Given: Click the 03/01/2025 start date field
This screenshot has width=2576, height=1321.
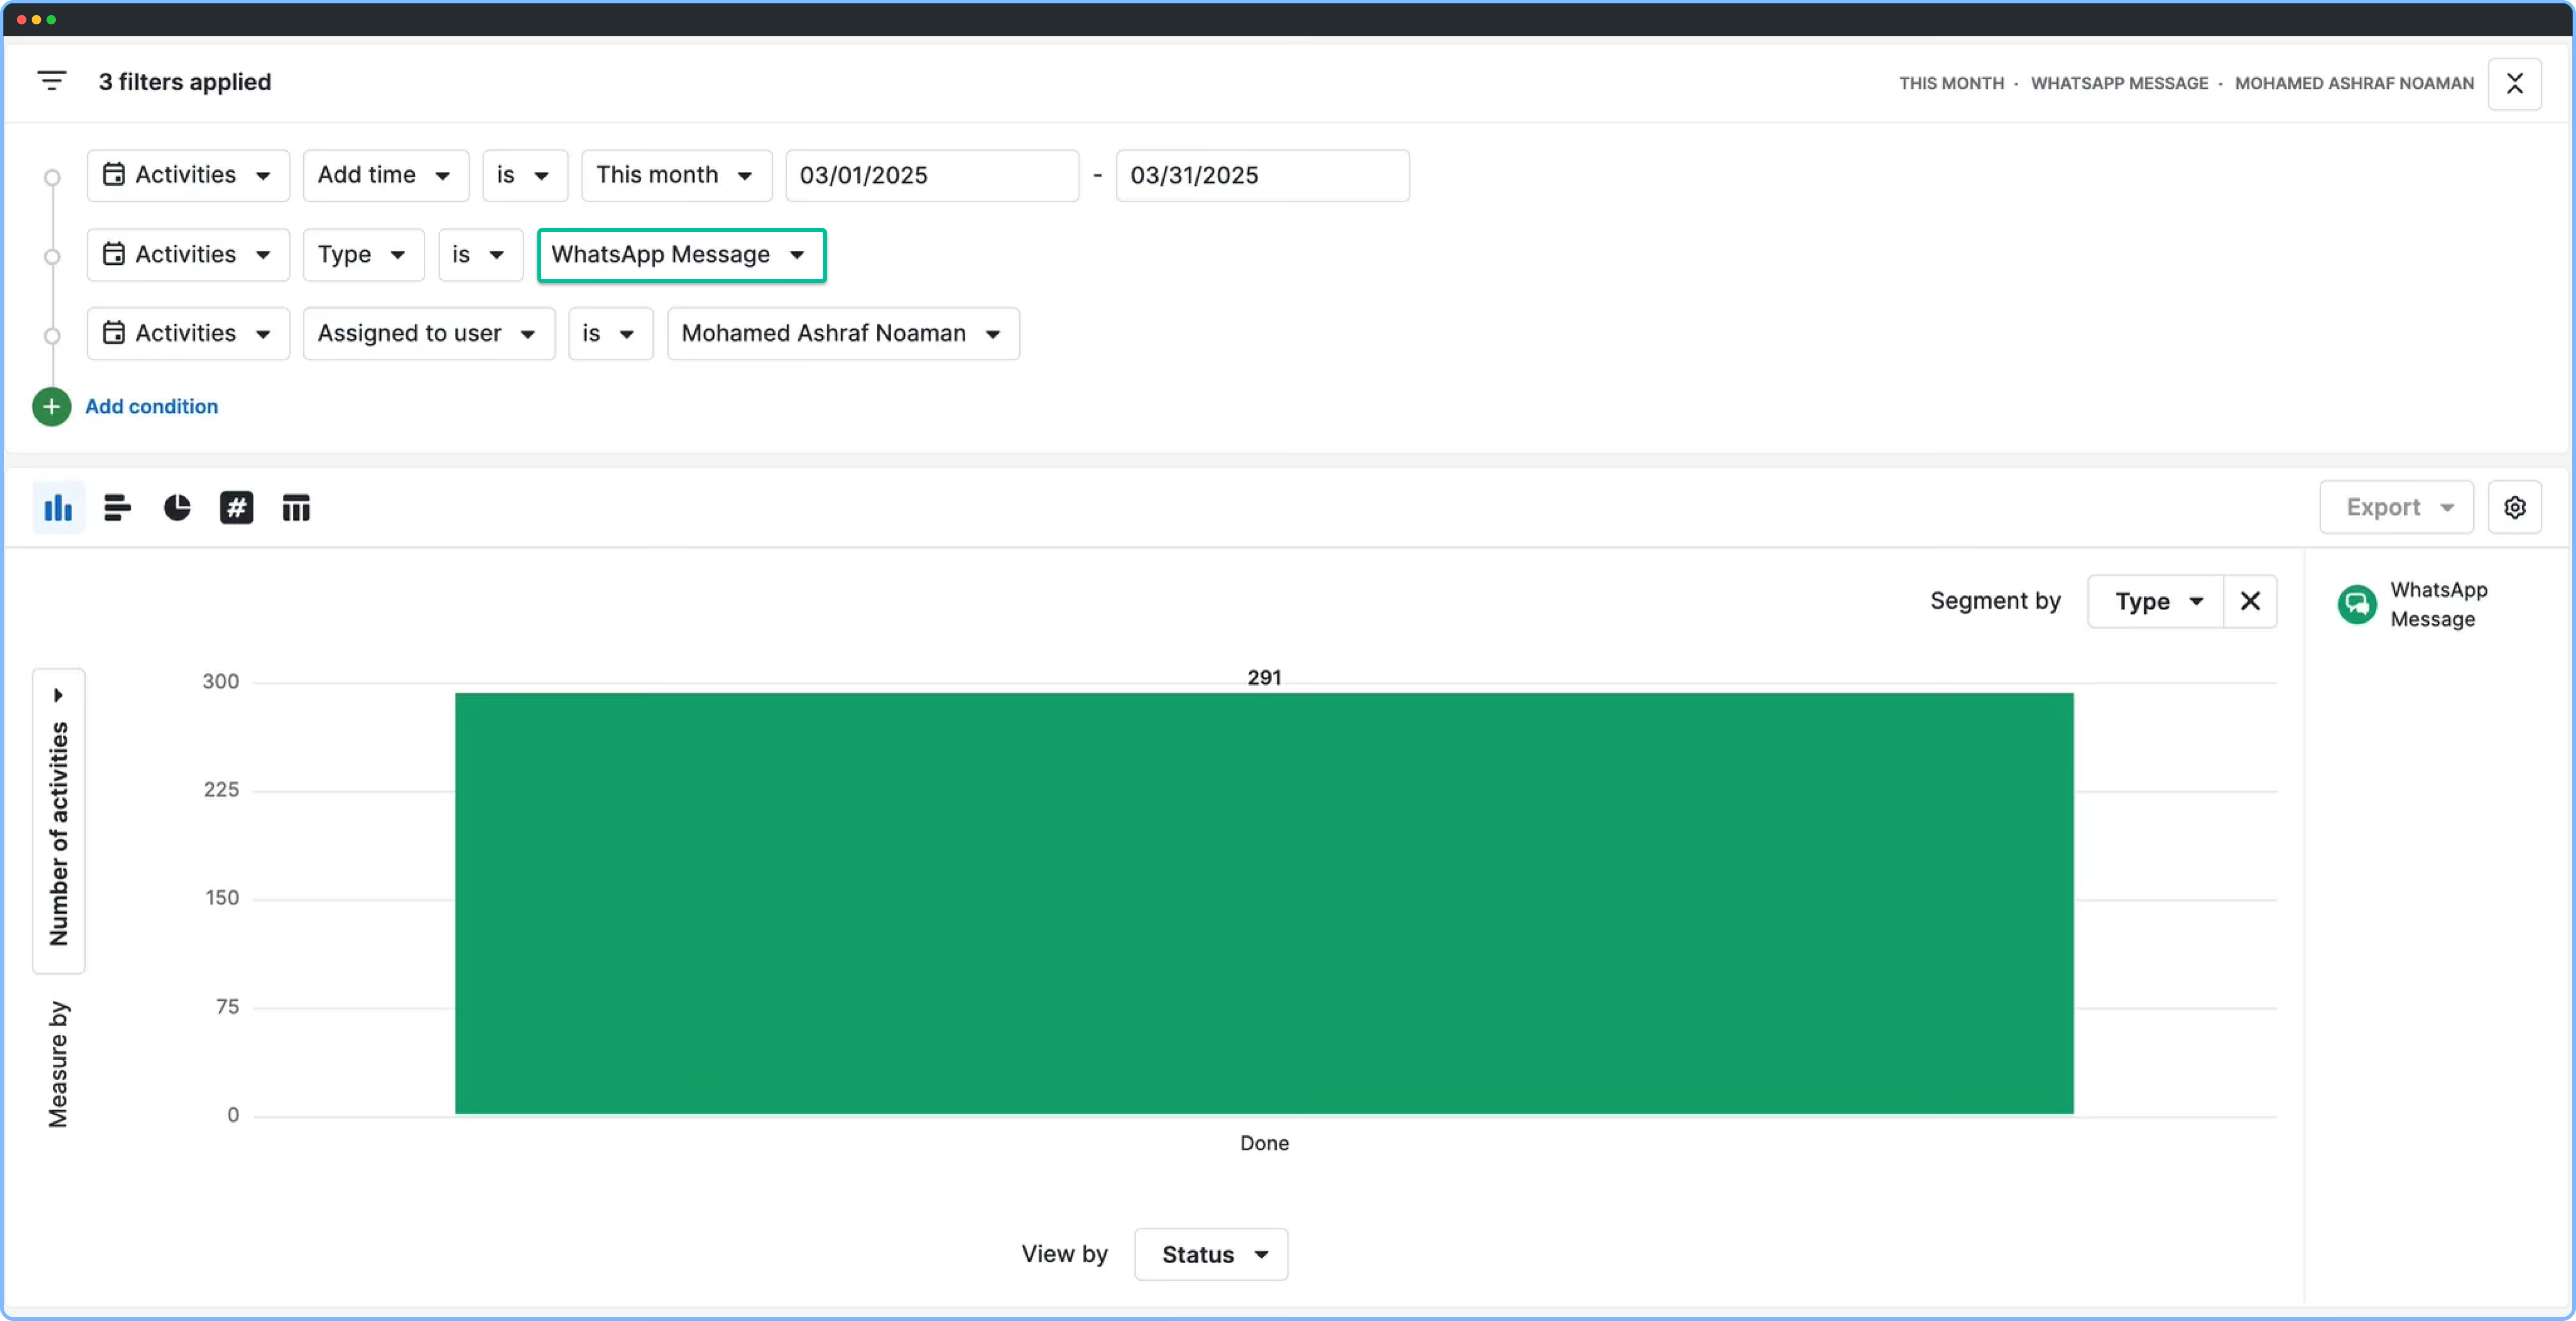Looking at the screenshot, I should pyautogui.click(x=931, y=175).
